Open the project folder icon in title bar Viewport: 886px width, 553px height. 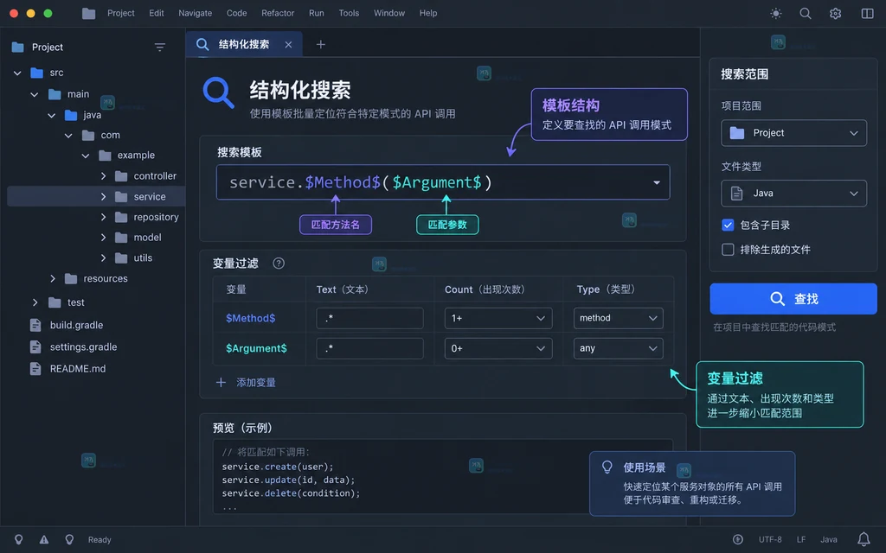[89, 14]
